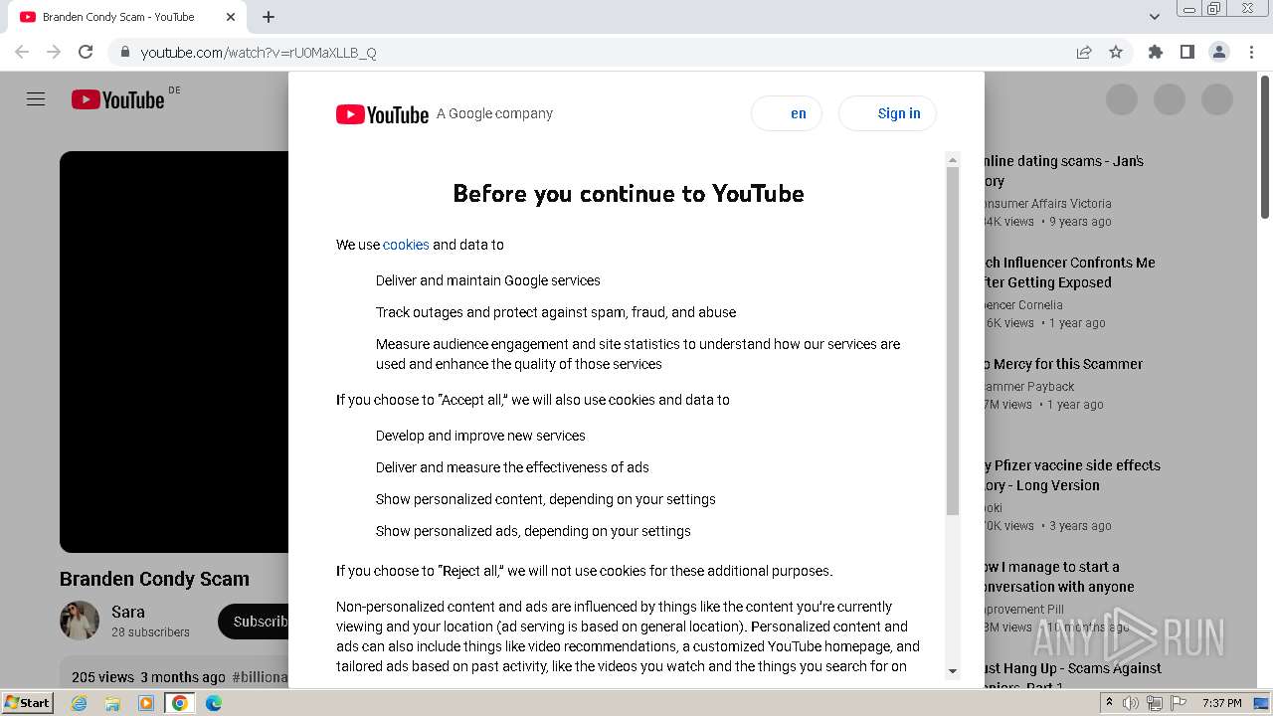This screenshot has height=716, width=1273.
Task: Open File Explorer from the taskbar
Action: pos(112,703)
